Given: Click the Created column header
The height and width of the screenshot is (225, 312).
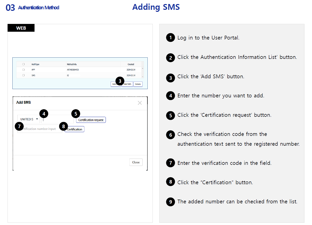Looking at the screenshot, I should point(131,64).
